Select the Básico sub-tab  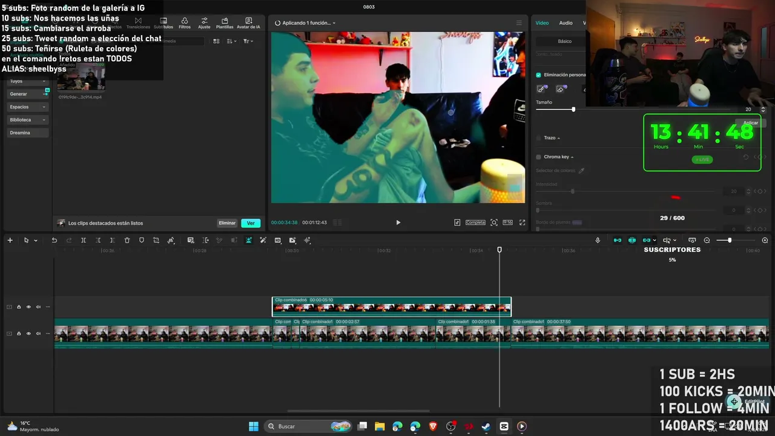coord(564,41)
